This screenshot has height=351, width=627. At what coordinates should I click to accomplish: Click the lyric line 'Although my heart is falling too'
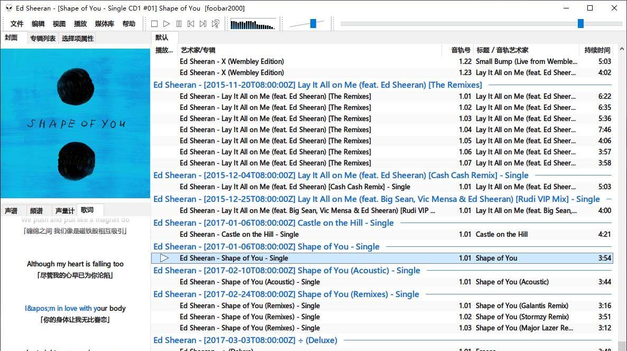tap(75, 264)
